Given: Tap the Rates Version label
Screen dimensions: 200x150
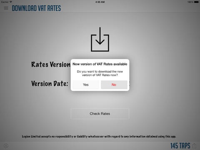Looking at the screenshot, I should tap(51, 65).
